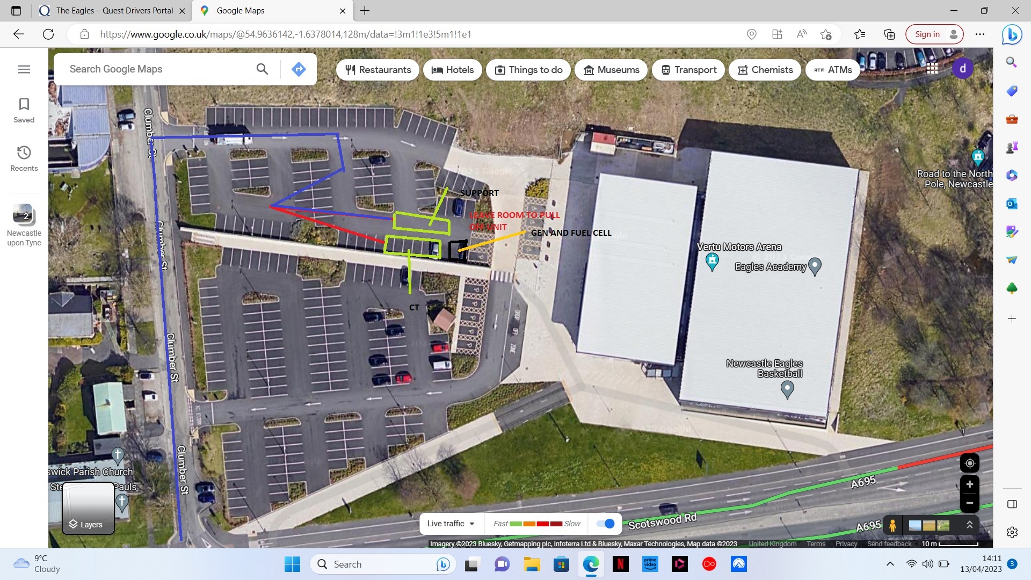Open the Google apps grid
The width and height of the screenshot is (1031, 580).
(932, 69)
